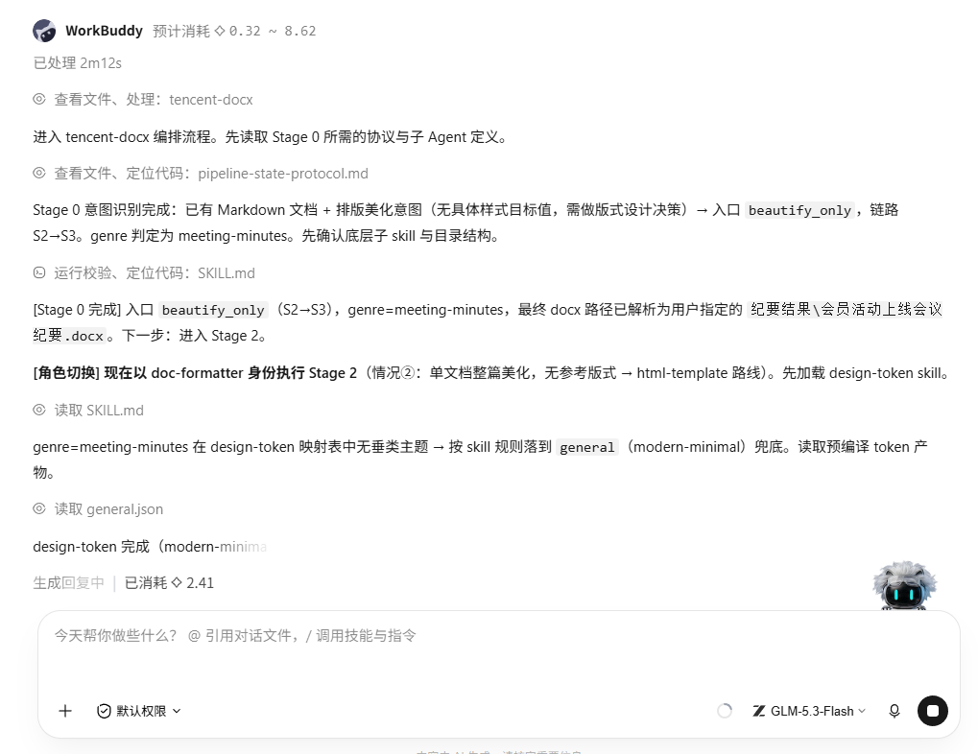Click the design-token 完成 line
The width and height of the screenshot is (978, 754).
[x=150, y=547]
